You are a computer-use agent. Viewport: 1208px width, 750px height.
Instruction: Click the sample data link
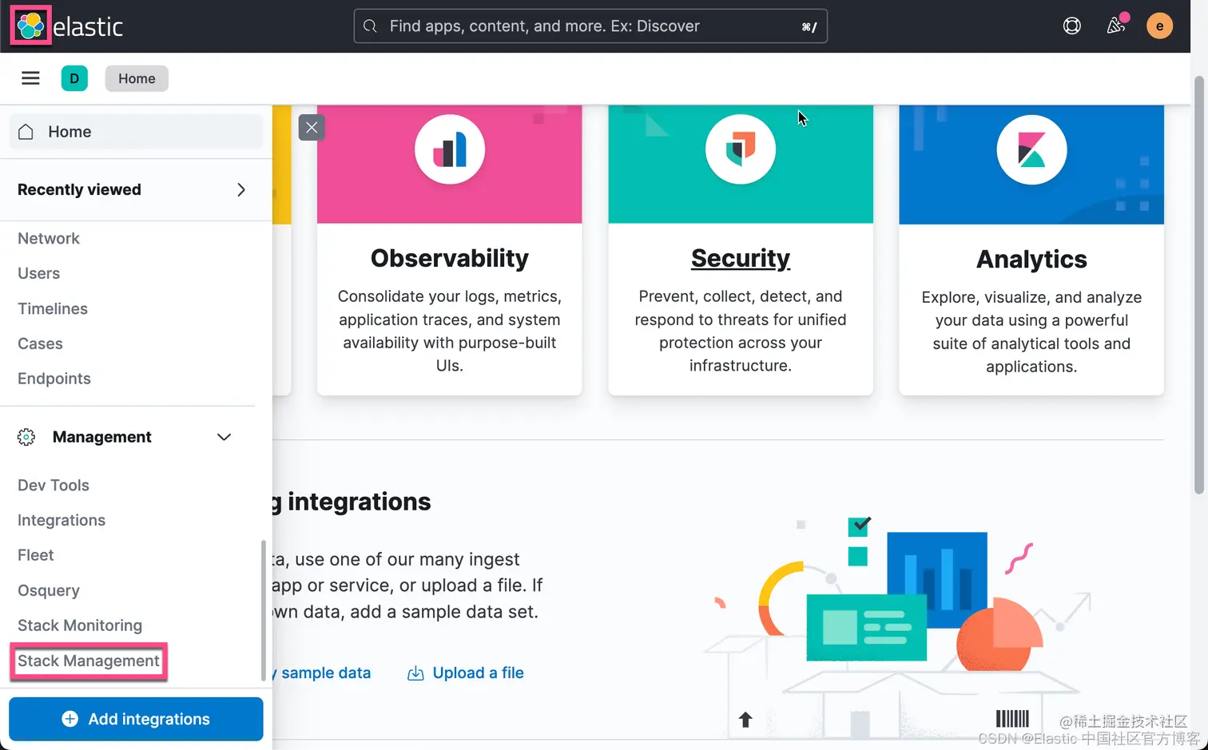click(x=322, y=673)
